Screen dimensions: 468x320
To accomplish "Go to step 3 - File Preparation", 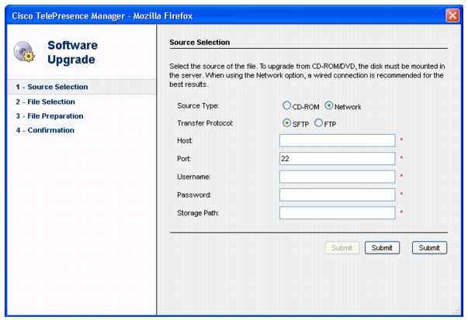I will 50,116.
